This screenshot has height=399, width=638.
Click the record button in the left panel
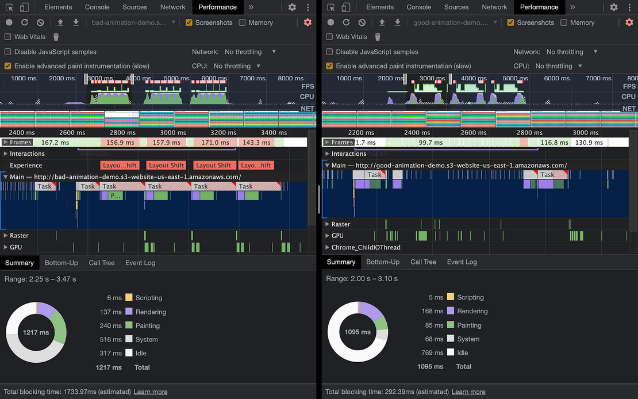(9, 22)
